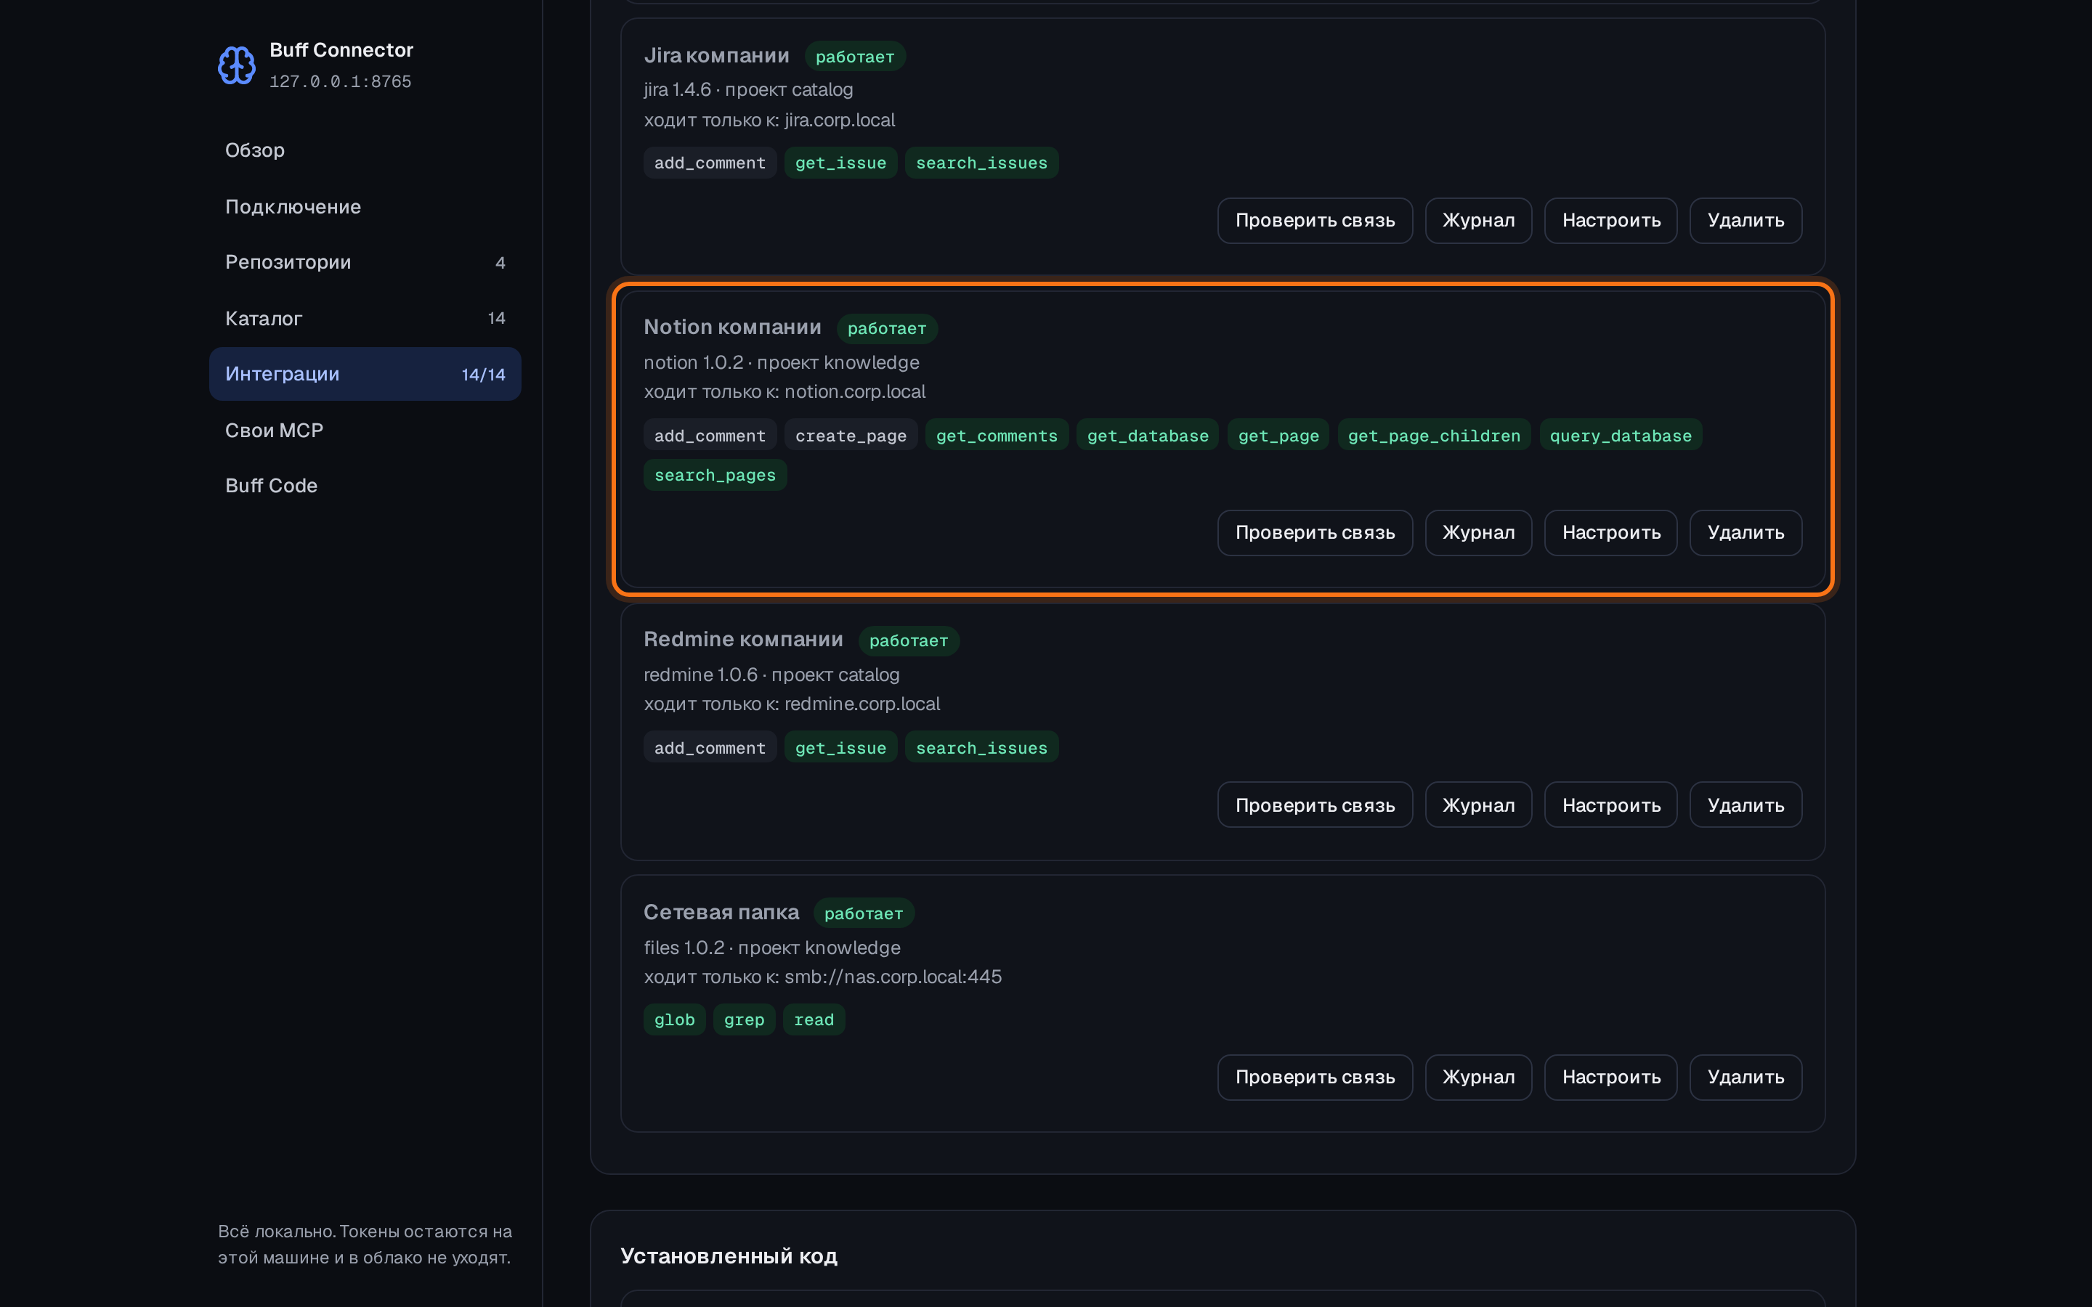Click search_issues tag in Jira card
The width and height of the screenshot is (2092, 1307).
point(981,163)
